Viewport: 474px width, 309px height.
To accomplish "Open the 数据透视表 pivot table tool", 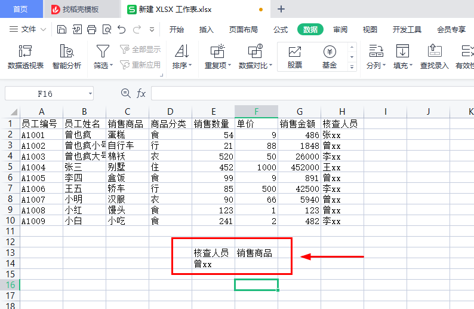I will pos(26,57).
